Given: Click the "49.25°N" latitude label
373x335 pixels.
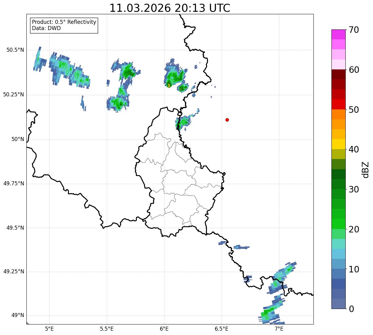Looking at the screenshot, I should (14, 272).
